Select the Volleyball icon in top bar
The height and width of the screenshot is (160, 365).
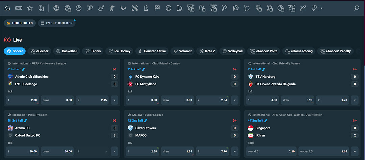pyautogui.click(x=168, y=8)
